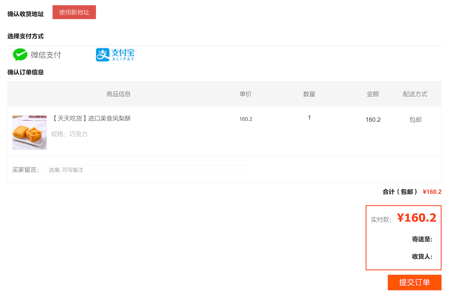The image size is (452, 296).
Task: Click the 寄送至 label in summary box
Action: [x=422, y=239]
